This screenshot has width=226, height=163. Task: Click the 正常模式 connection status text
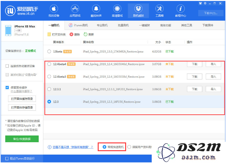tap(30, 51)
